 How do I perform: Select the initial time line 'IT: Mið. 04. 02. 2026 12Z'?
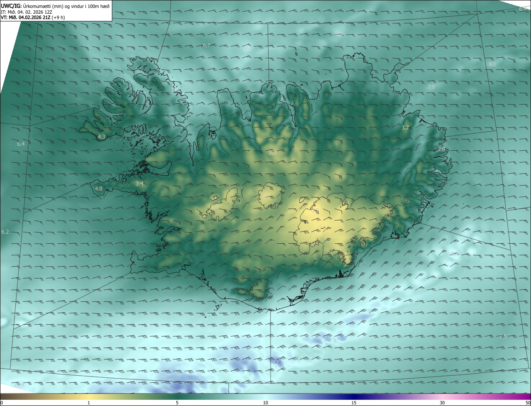click(x=27, y=12)
